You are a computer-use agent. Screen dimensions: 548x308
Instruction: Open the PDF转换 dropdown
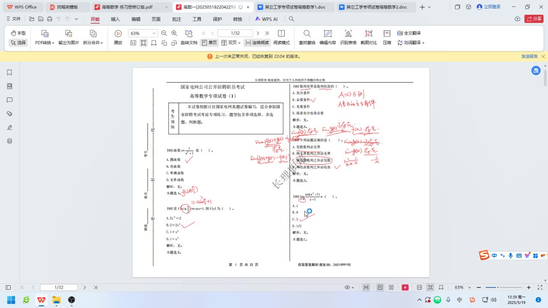(x=45, y=43)
